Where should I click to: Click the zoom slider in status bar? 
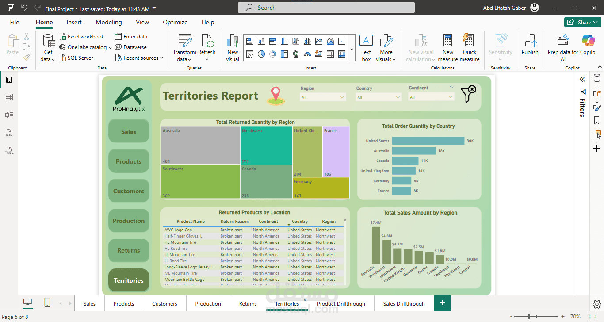pyautogui.click(x=529, y=317)
